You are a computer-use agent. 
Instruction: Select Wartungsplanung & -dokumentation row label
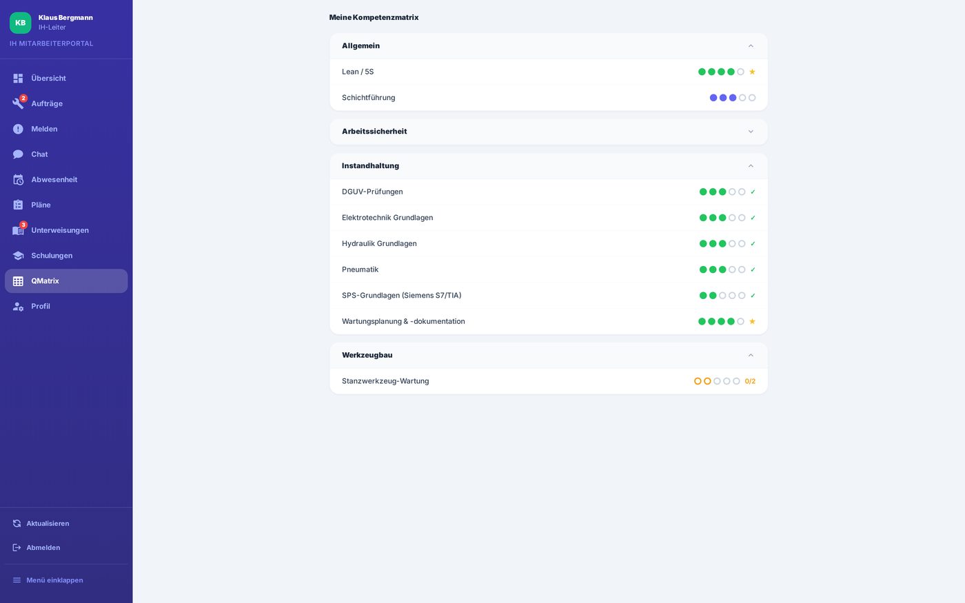coord(403,321)
